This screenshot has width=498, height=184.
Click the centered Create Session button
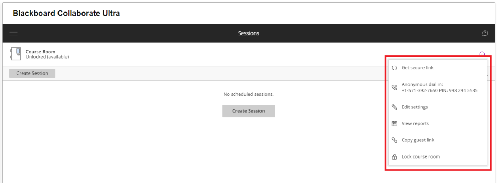click(x=249, y=111)
